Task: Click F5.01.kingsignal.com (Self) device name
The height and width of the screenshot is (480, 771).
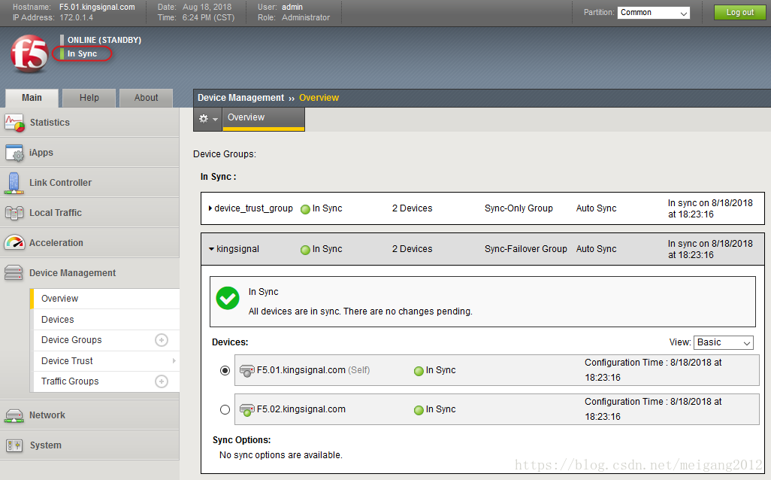Action: (313, 370)
